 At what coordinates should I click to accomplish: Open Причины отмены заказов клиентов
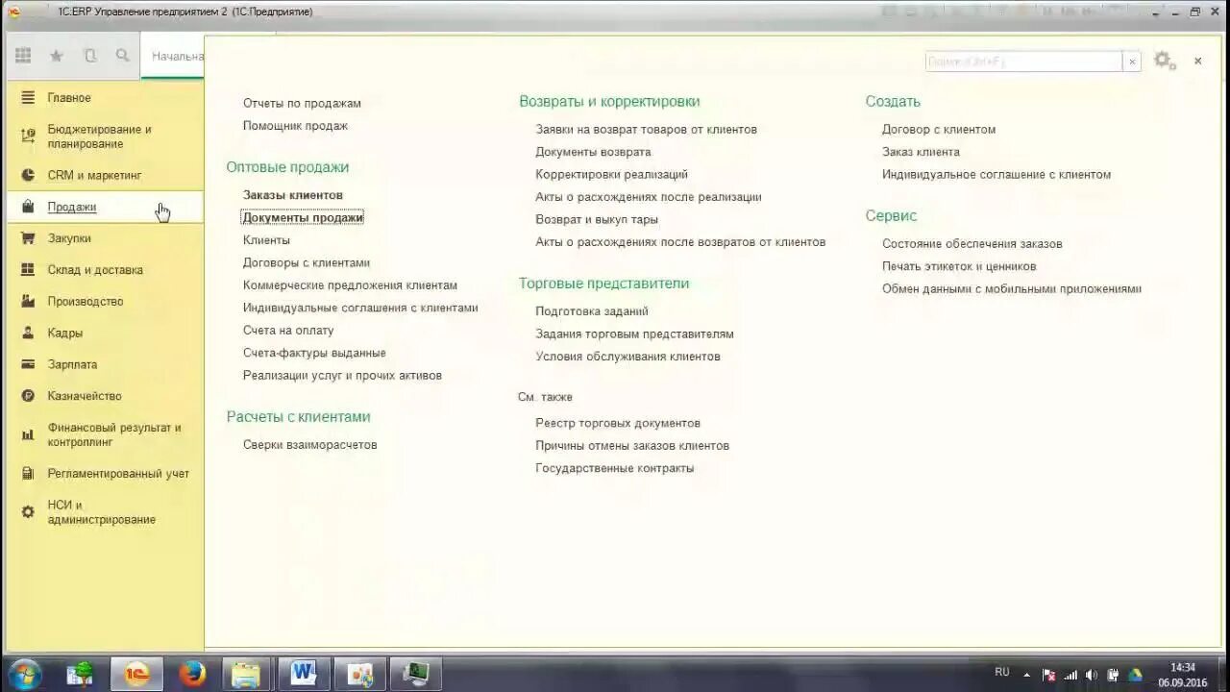click(x=632, y=446)
